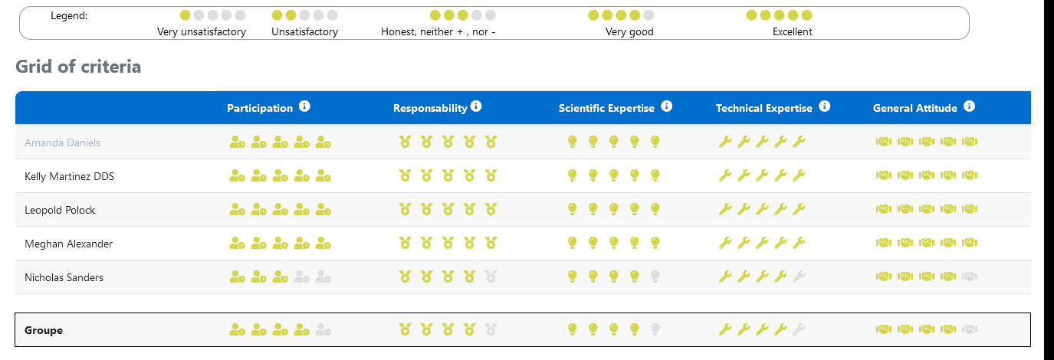Click fifth handshake icon in Groupe row

[x=970, y=330]
